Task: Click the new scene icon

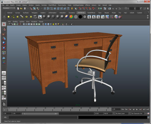Action: (x=18, y=8)
